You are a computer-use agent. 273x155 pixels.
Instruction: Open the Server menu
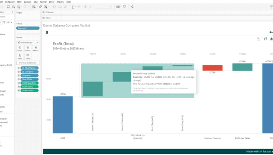pos(52,2)
